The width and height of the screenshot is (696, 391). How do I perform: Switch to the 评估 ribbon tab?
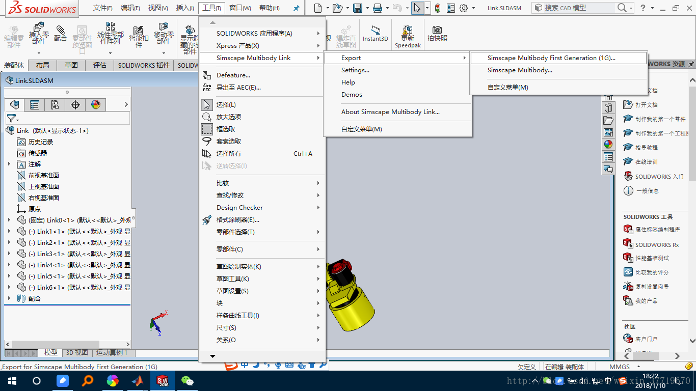[100, 65]
